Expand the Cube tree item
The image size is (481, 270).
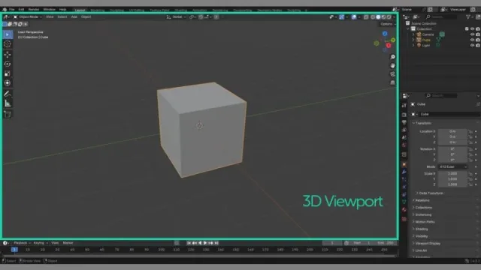point(413,40)
